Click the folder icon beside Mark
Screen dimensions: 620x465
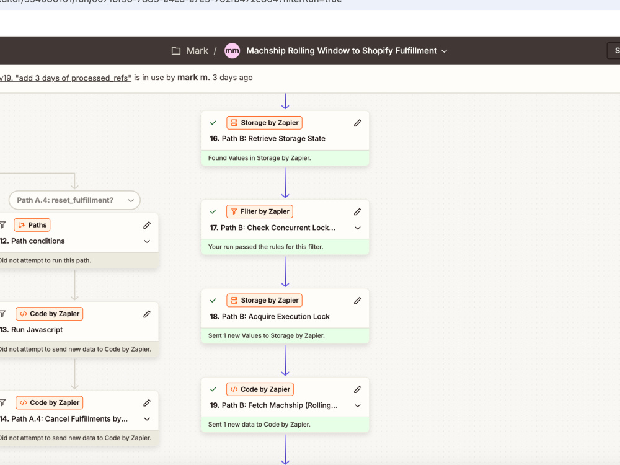(x=176, y=51)
